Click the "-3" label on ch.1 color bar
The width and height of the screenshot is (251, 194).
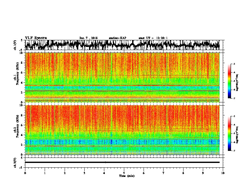tap(234, 64)
